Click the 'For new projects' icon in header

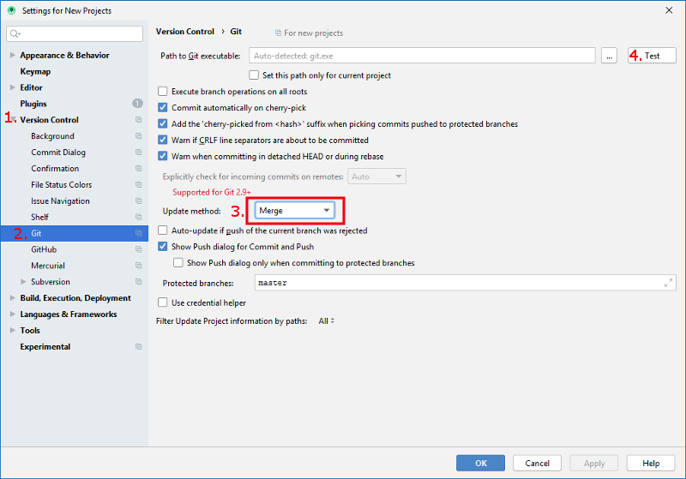278,33
